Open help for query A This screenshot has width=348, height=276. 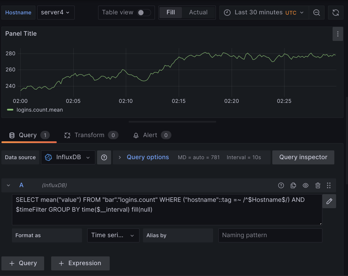coord(281,185)
